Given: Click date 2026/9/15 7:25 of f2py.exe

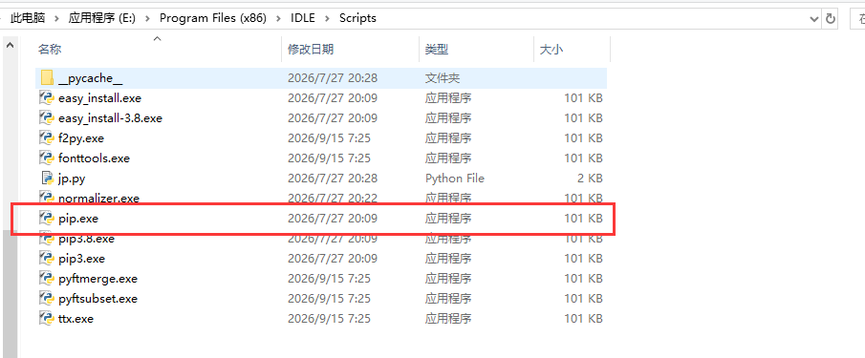Looking at the screenshot, I should 329,138.
